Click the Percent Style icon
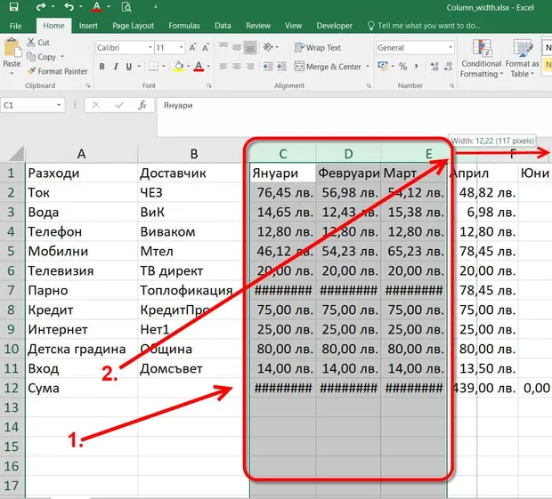This screenshot has height=499, width=552. (x=402, y=66)
